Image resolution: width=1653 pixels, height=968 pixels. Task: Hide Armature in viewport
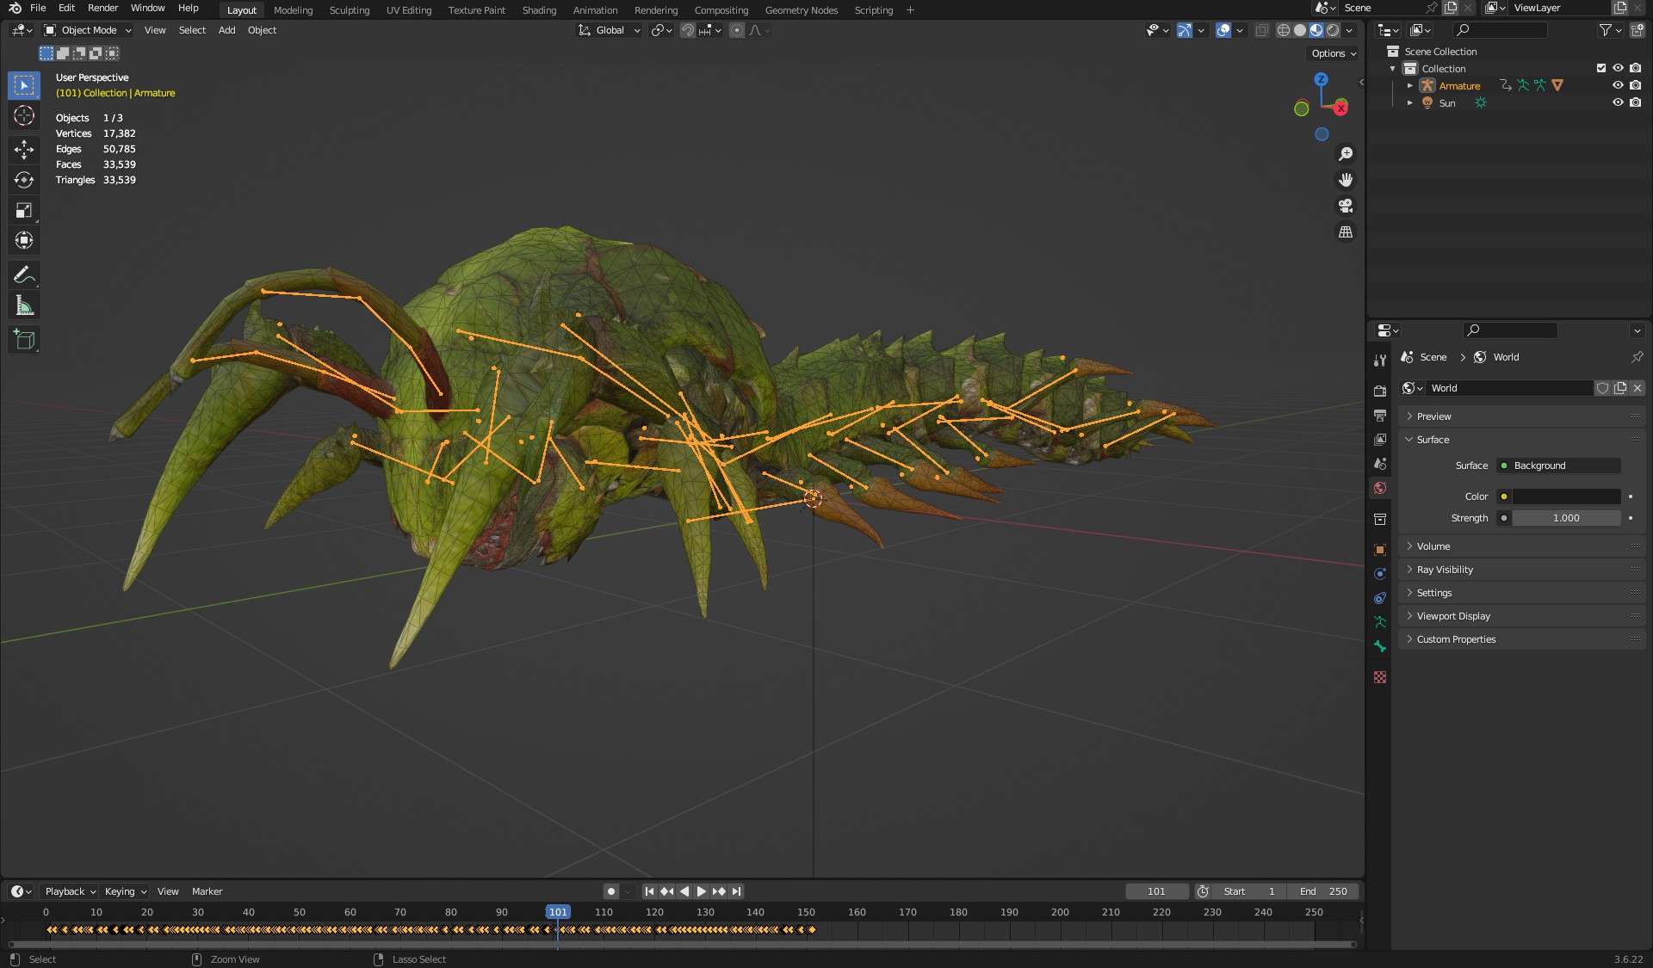click(x=1618, y=85)
